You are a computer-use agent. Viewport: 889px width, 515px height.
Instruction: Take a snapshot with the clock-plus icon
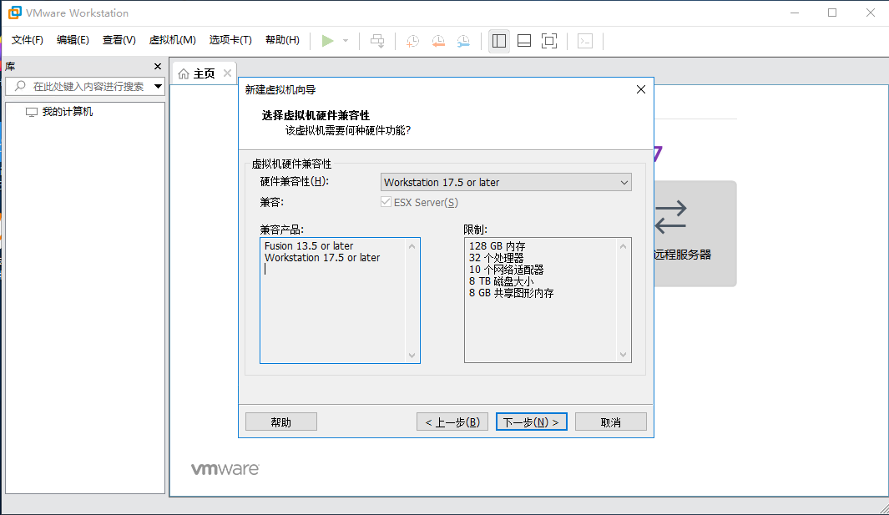click(x=412, y=41)
